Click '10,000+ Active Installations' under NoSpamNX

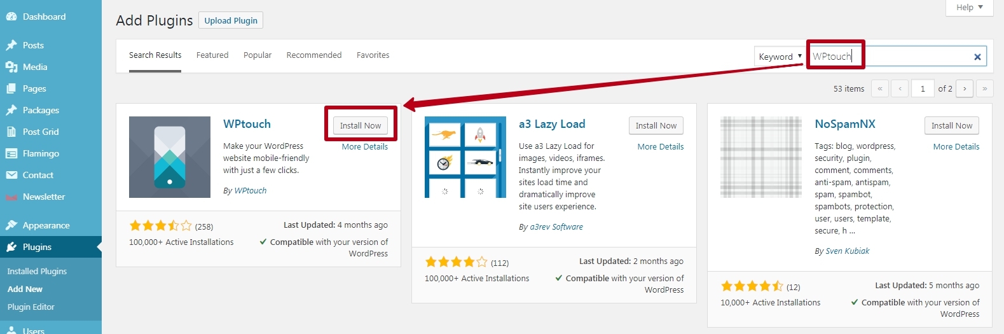point(771,303)
